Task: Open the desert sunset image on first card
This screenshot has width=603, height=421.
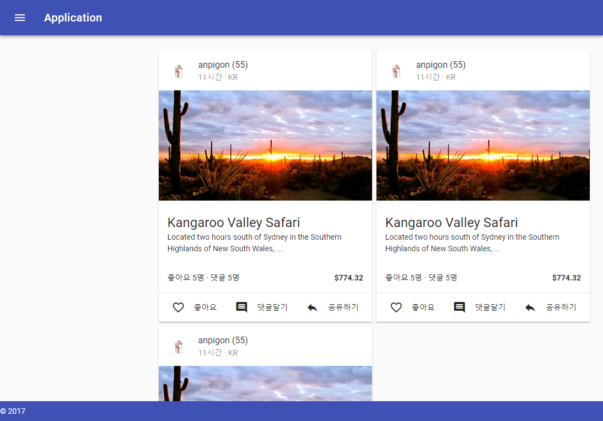Action: point(265,145)
